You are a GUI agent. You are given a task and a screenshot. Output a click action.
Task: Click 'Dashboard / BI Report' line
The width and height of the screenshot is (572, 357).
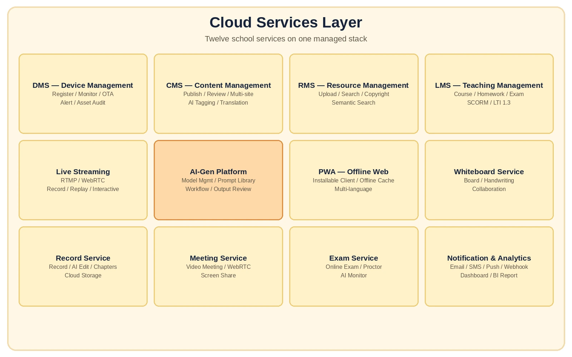click(489, 276)
